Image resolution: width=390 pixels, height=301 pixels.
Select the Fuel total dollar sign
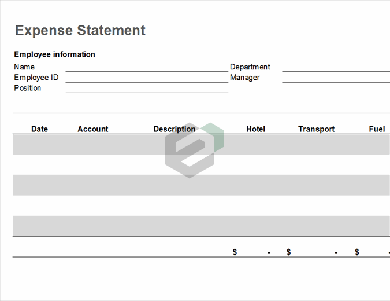[357, 252]
